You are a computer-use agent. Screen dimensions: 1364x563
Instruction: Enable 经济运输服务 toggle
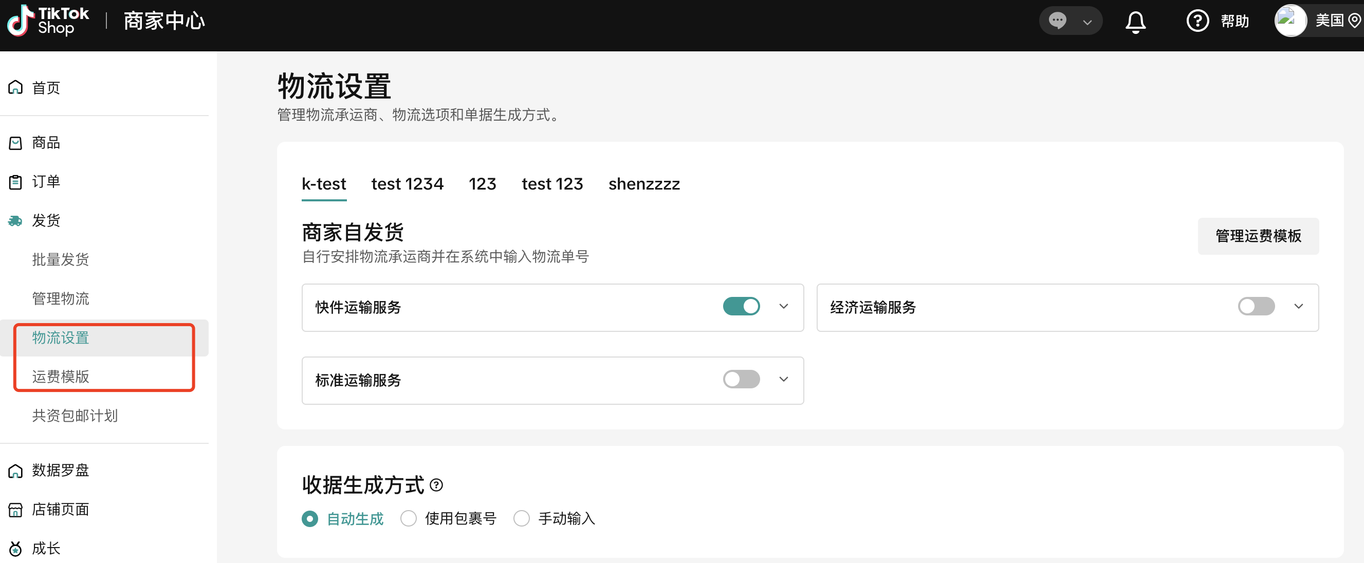pyautogui.click(x=1256, y=306)
